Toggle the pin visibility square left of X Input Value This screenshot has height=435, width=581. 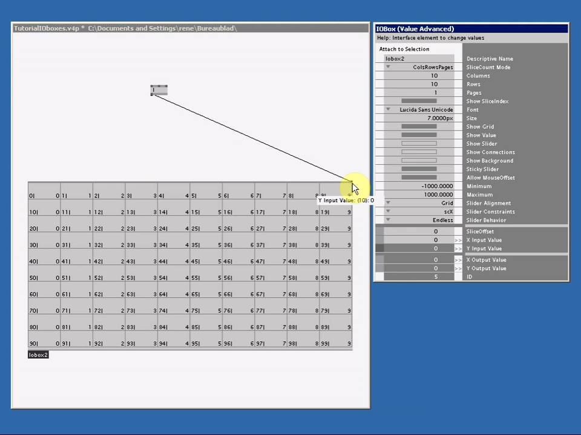pos(379,240)
